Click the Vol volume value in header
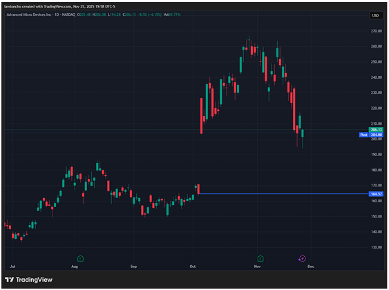Screen dimensions: 389x290 (x=172, y=14)
